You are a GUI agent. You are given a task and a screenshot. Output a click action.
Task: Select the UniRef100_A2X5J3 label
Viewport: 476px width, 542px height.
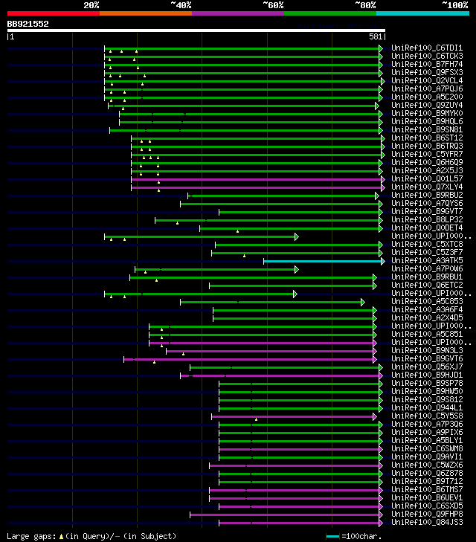(427, 170)
